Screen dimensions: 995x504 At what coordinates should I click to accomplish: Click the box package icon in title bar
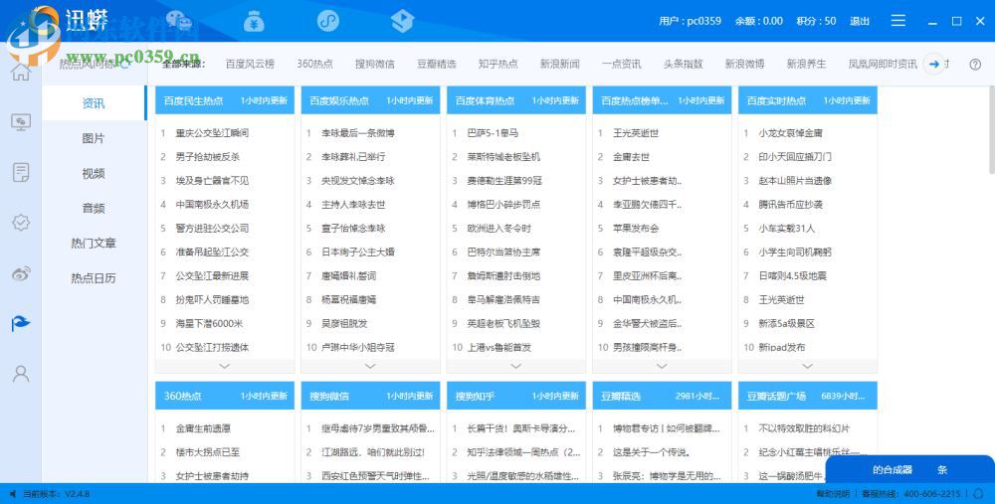tap(402, 21)
